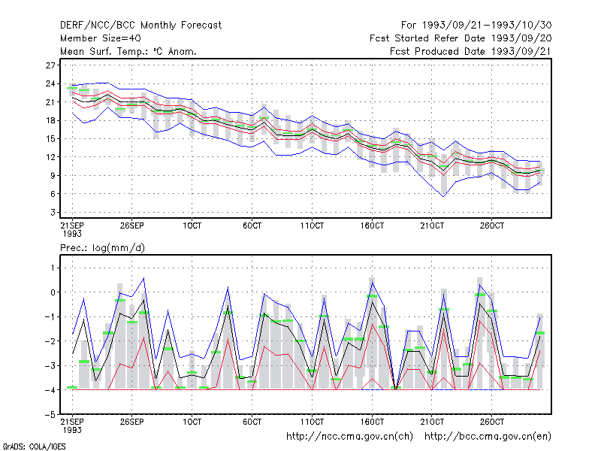601x451 pixels.
Task: Click the -5 value on precipitation y-axis
Action: point(50,415)
